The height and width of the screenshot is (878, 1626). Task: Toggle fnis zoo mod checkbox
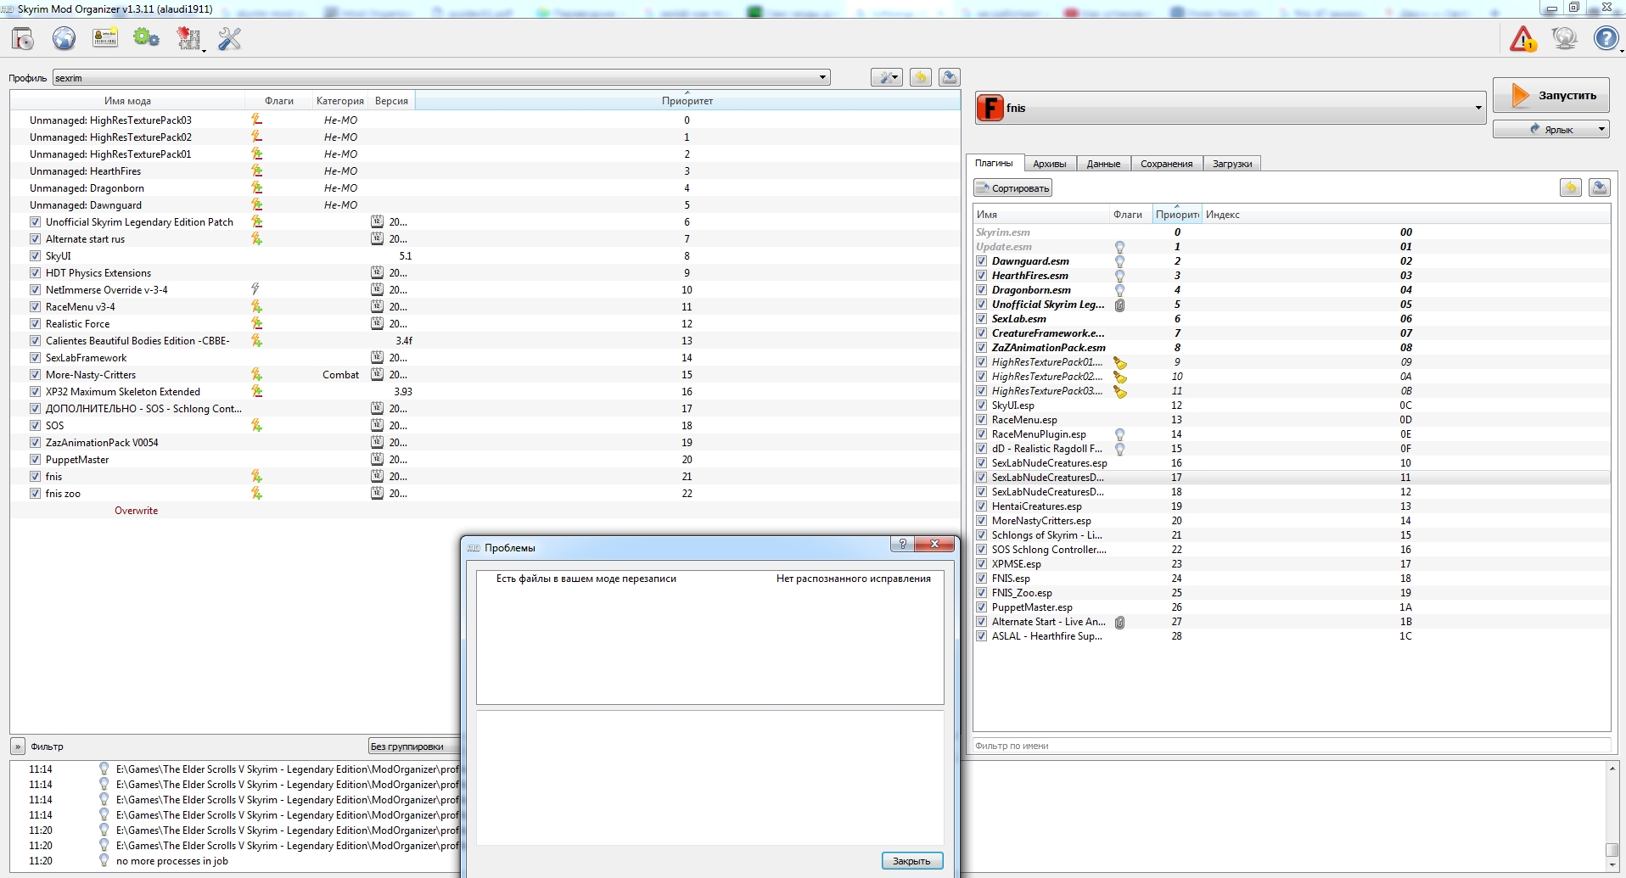tap(35, 493)
